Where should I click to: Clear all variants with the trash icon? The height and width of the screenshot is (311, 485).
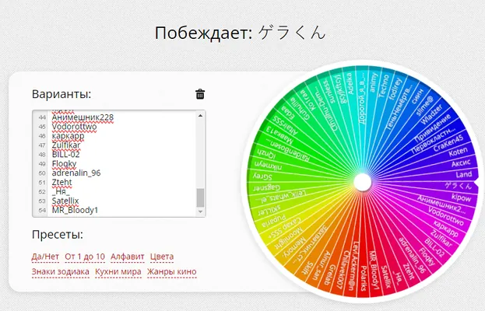click(x=200, y=94)
